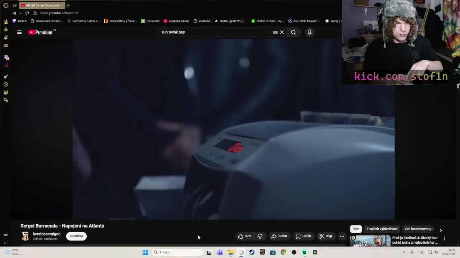Image resolution: width=460 pixels, height=258 pixels.
Task: Select the Sergei Barracuda browser tab
Action: coord(42,5)
